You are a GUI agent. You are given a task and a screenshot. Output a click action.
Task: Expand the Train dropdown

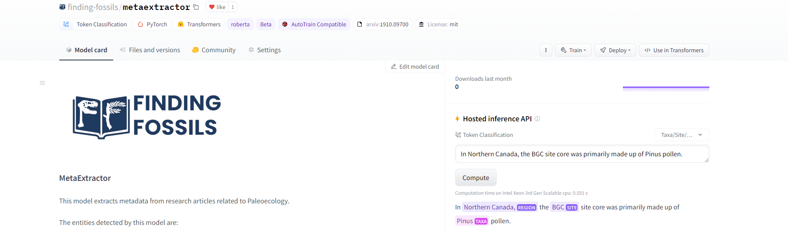click(x=573, y=50)
